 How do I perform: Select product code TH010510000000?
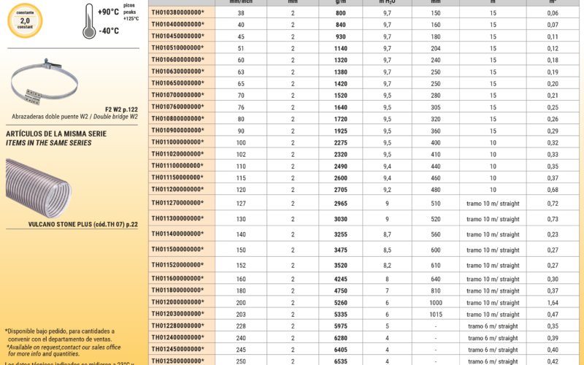point(177,48)
